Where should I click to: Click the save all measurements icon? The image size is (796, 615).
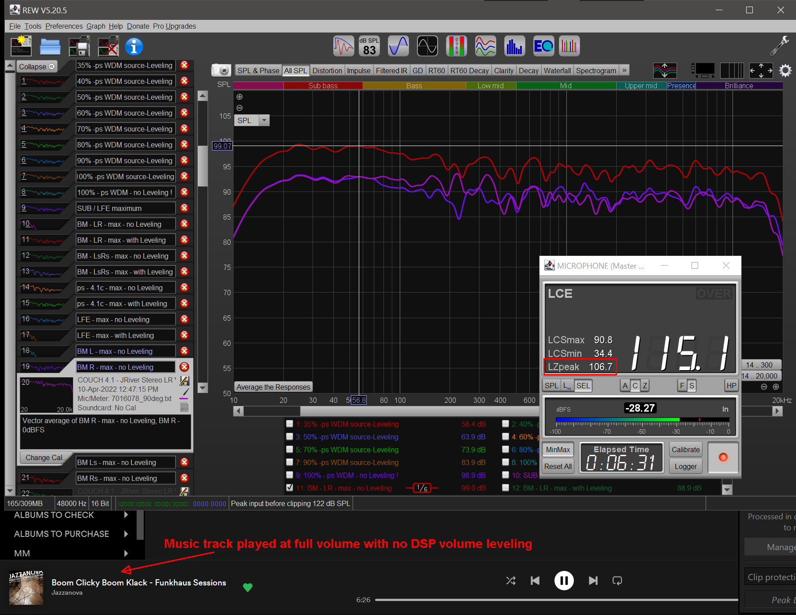click(x=79, y=46)
